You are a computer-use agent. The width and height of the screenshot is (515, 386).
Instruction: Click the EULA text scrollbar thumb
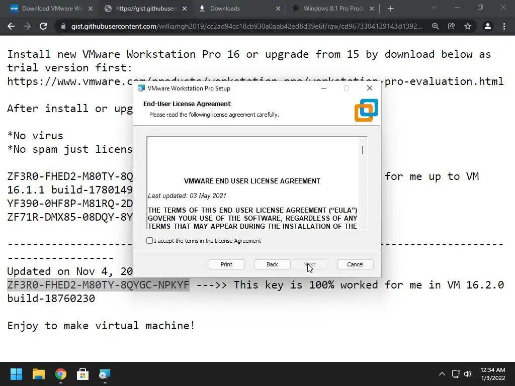pyautogui.click(x=363, y=150)
